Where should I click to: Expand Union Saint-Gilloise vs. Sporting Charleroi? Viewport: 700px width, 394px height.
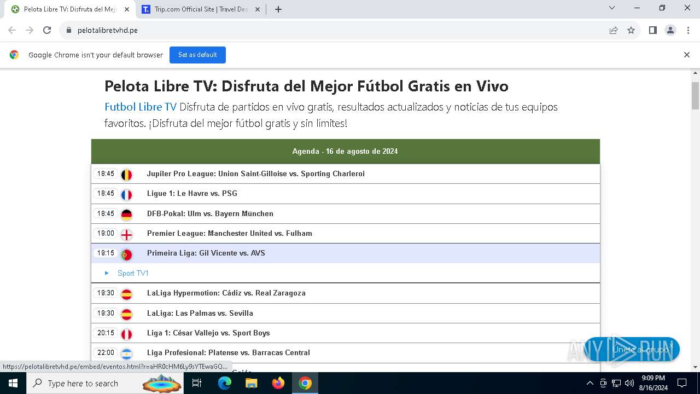click(345, 173)
